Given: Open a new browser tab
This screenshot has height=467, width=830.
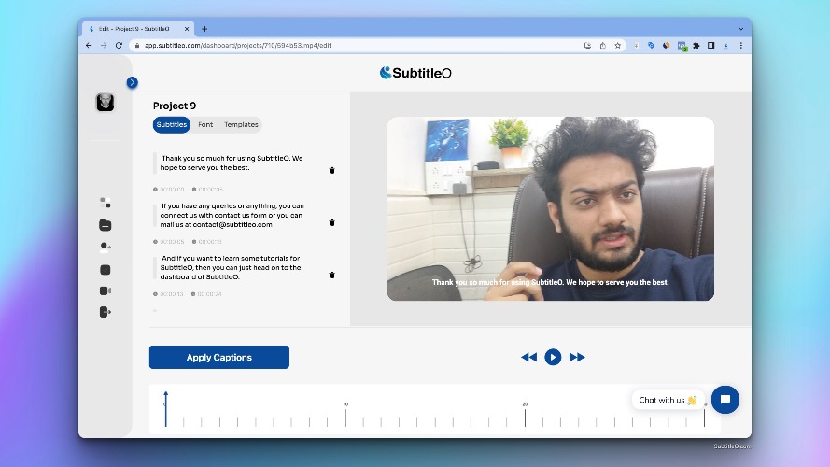Looking at the screenshot, I should pos(204,29).
